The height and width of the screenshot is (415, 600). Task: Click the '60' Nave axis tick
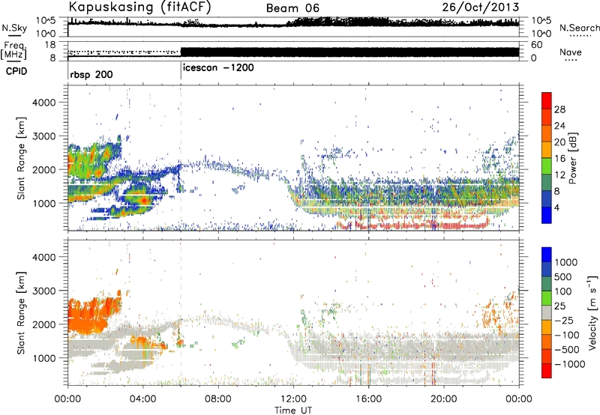(537, 45)
